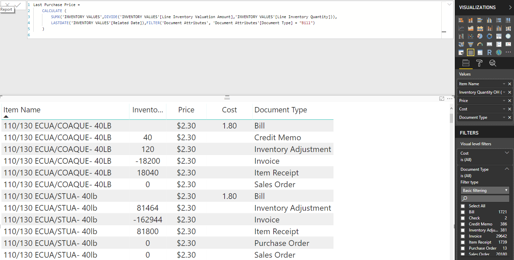The width and height of the screenshot is (514, 260).
Task: Enable the Invoice filter checkbox
Action: click(x=463, y=236)
